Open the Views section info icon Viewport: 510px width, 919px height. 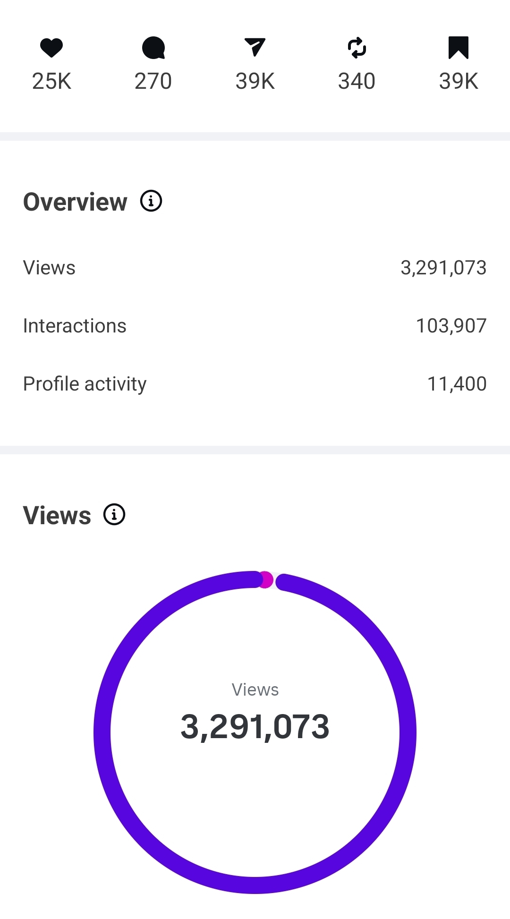pos(114,514)
